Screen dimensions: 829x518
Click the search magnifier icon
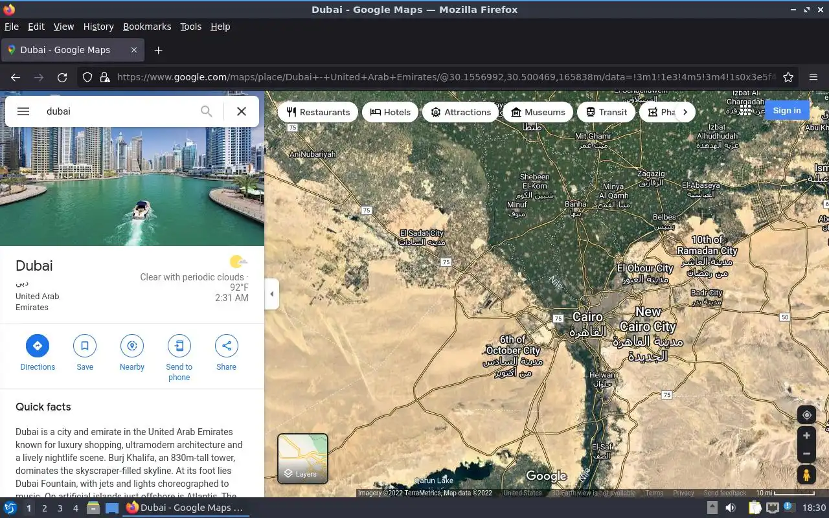point(206,111)
